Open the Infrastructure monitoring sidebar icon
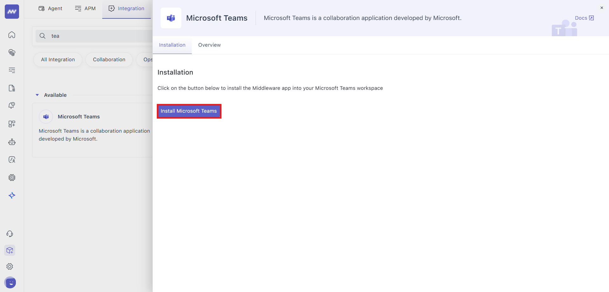This screenshot has height=292, width=609. [12, 53]
